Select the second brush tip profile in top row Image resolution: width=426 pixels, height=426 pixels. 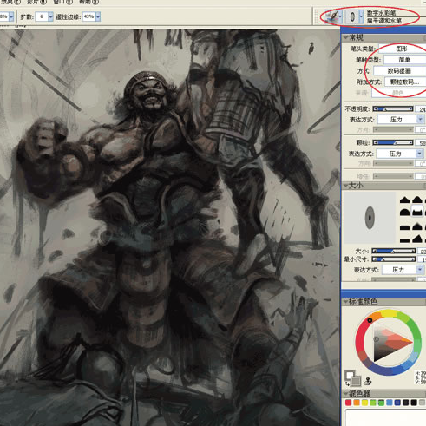(x=416, y=200)
